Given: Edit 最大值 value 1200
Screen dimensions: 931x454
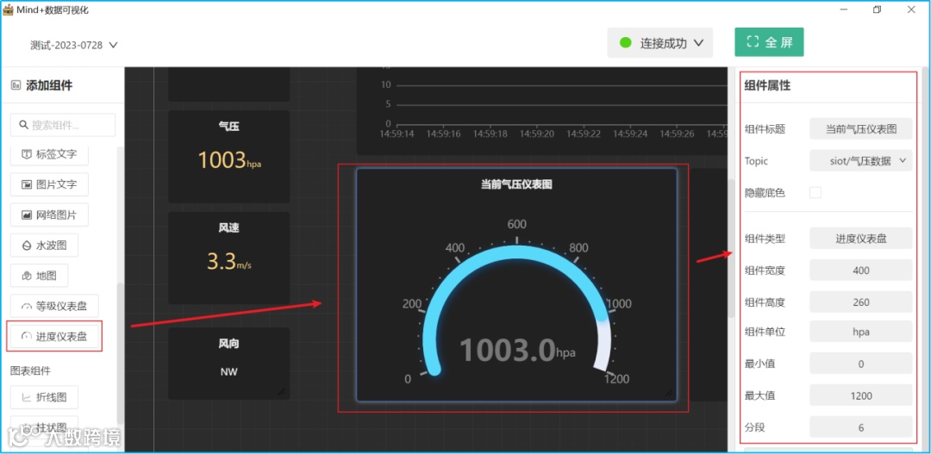Looking at the screenshot, I should click(x=861, y=395).
